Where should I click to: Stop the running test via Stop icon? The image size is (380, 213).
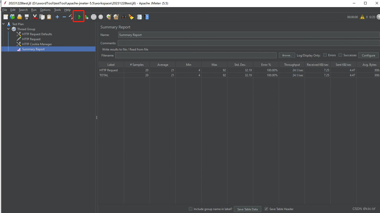tap(94, 17)
